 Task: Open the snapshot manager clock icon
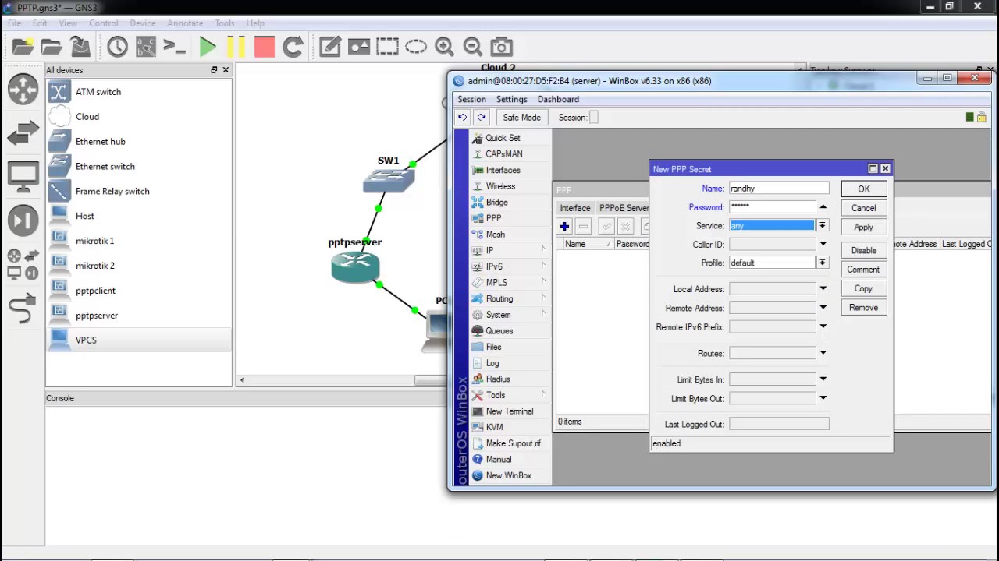click(x=117, y=47)
